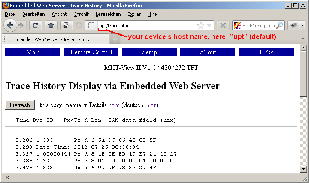Screen dimensions: 309x183
Task: Open the Extras menu
Action: click(x=134, y=14)
